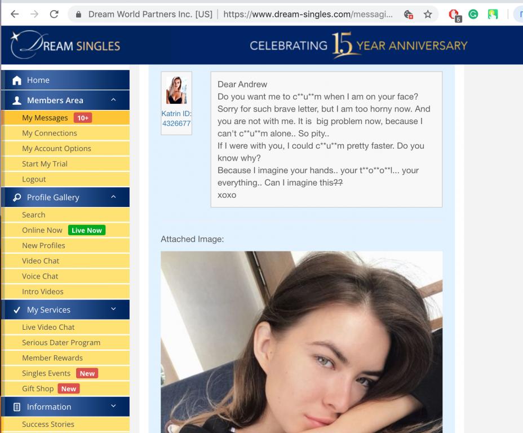Open the Gift Shop link
The image size is (523, 433).
[x=38, y=388]
